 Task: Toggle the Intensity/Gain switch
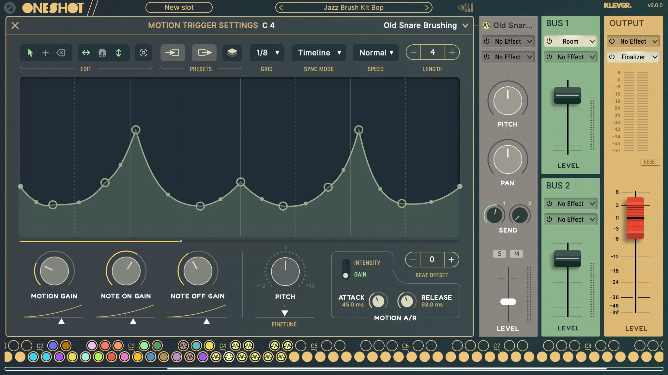pyautogui.click(x=346, y=269)
